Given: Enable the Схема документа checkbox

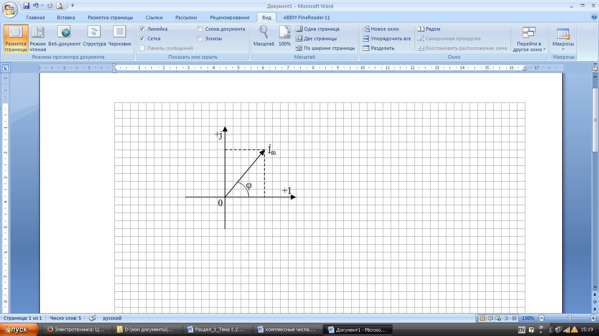Looking at the screenshot, I should 200,29.
